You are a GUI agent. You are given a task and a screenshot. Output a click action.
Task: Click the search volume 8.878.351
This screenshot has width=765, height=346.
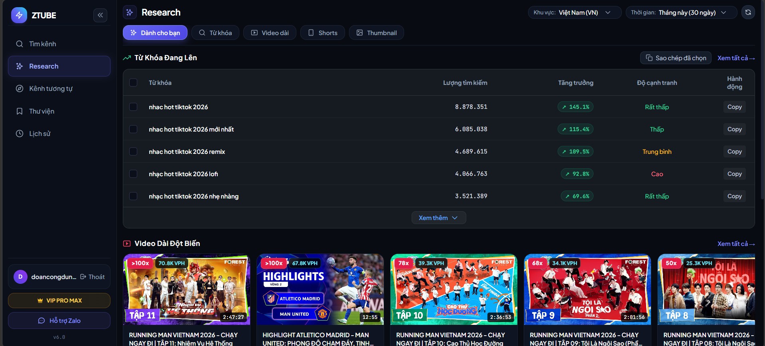471,107
